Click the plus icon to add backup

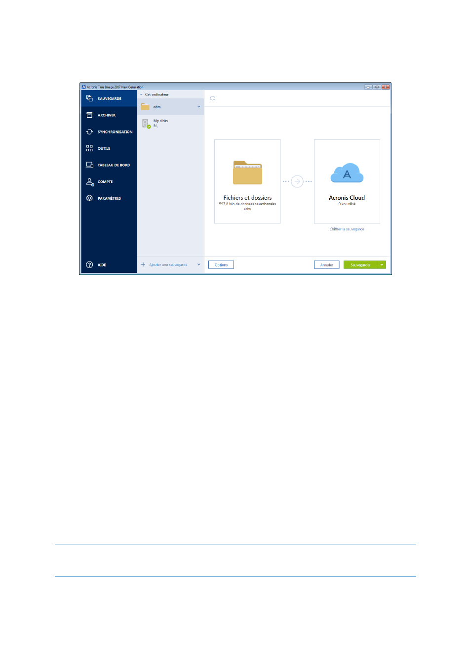click(143, 265)
